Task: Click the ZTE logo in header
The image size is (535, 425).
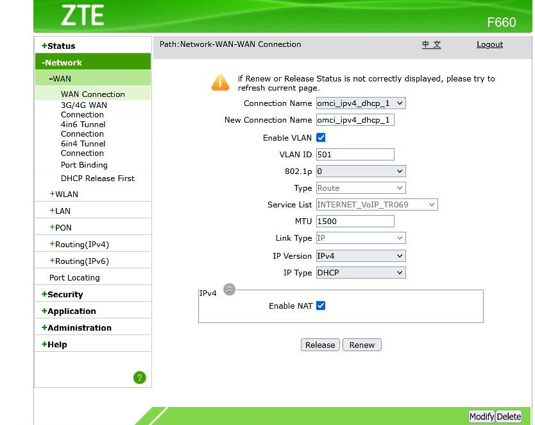Action: pyautogui.click(x=83, y=15)
